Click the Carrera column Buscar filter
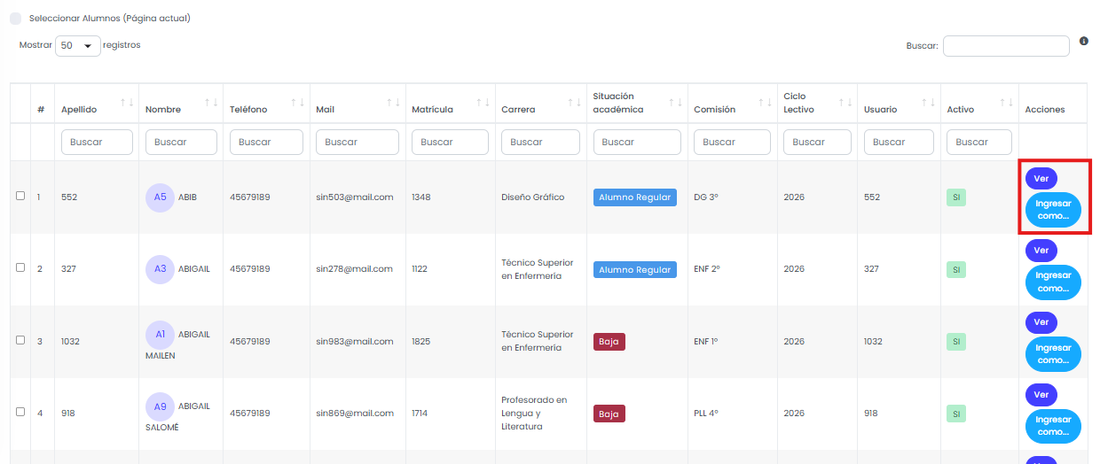The width and height of the screenshot is (1100, 464). [x=541, y=142]
